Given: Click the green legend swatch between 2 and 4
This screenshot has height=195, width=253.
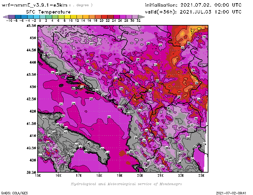Looking at the screenshot, I should click(x=49, y=17).
